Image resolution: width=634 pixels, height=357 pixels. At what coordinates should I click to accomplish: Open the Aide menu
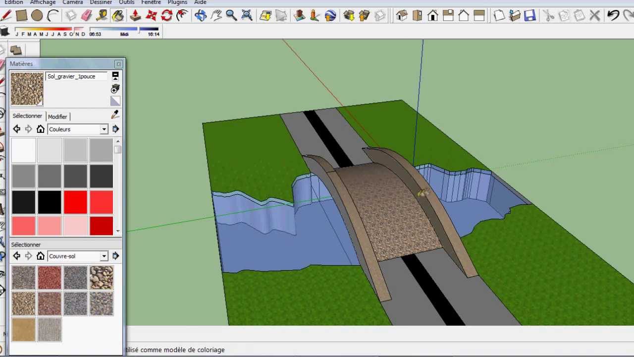pyautogui.click(x=200, y=2)
